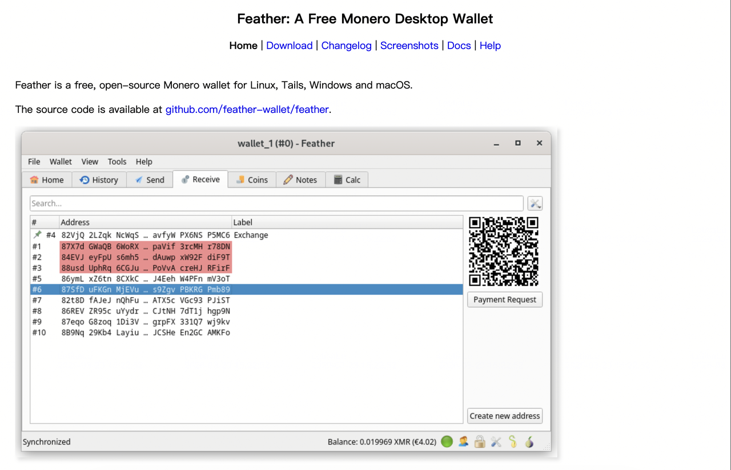Screen dimensions: 731x470
Task: Open the Tools menu
Action: (117, 161)
